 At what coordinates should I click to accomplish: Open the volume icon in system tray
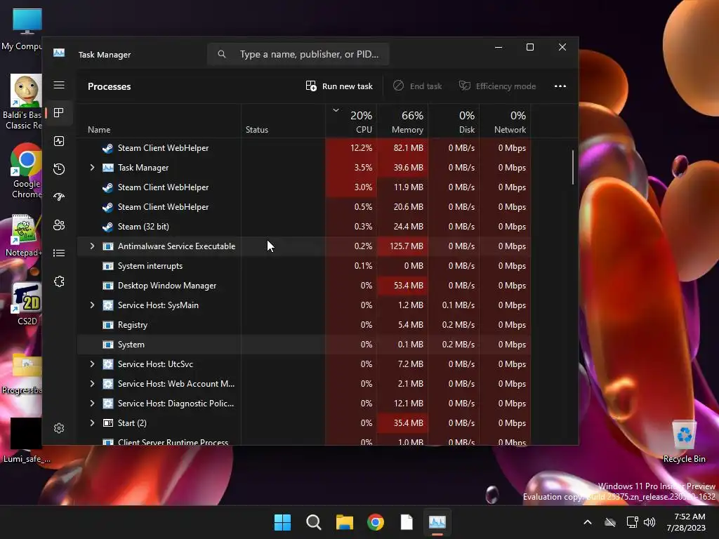coord(649,522)
